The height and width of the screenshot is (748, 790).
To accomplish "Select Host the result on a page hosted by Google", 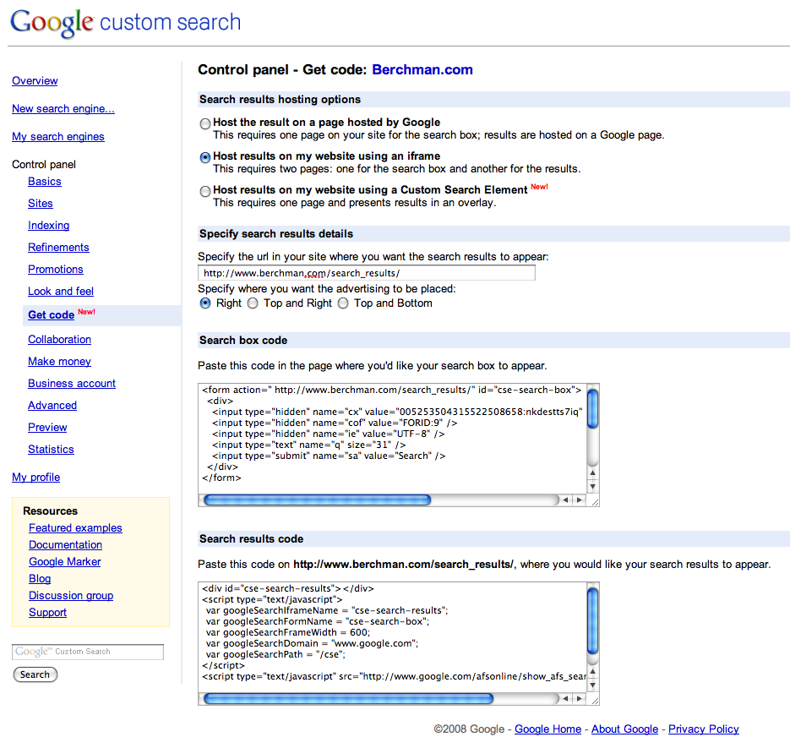I will [205, 123].
